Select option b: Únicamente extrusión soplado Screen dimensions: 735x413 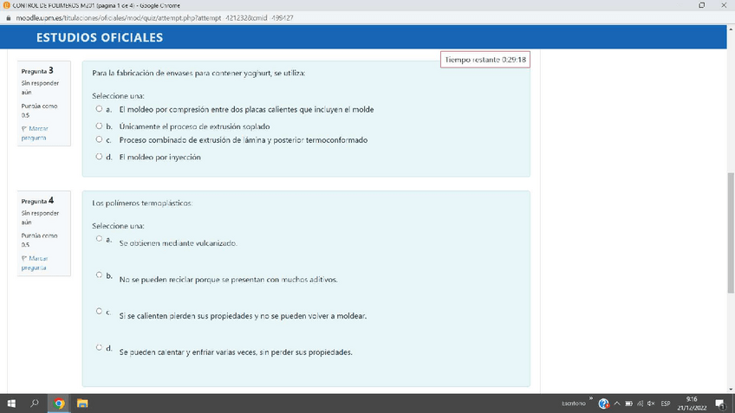coord(99,126)
